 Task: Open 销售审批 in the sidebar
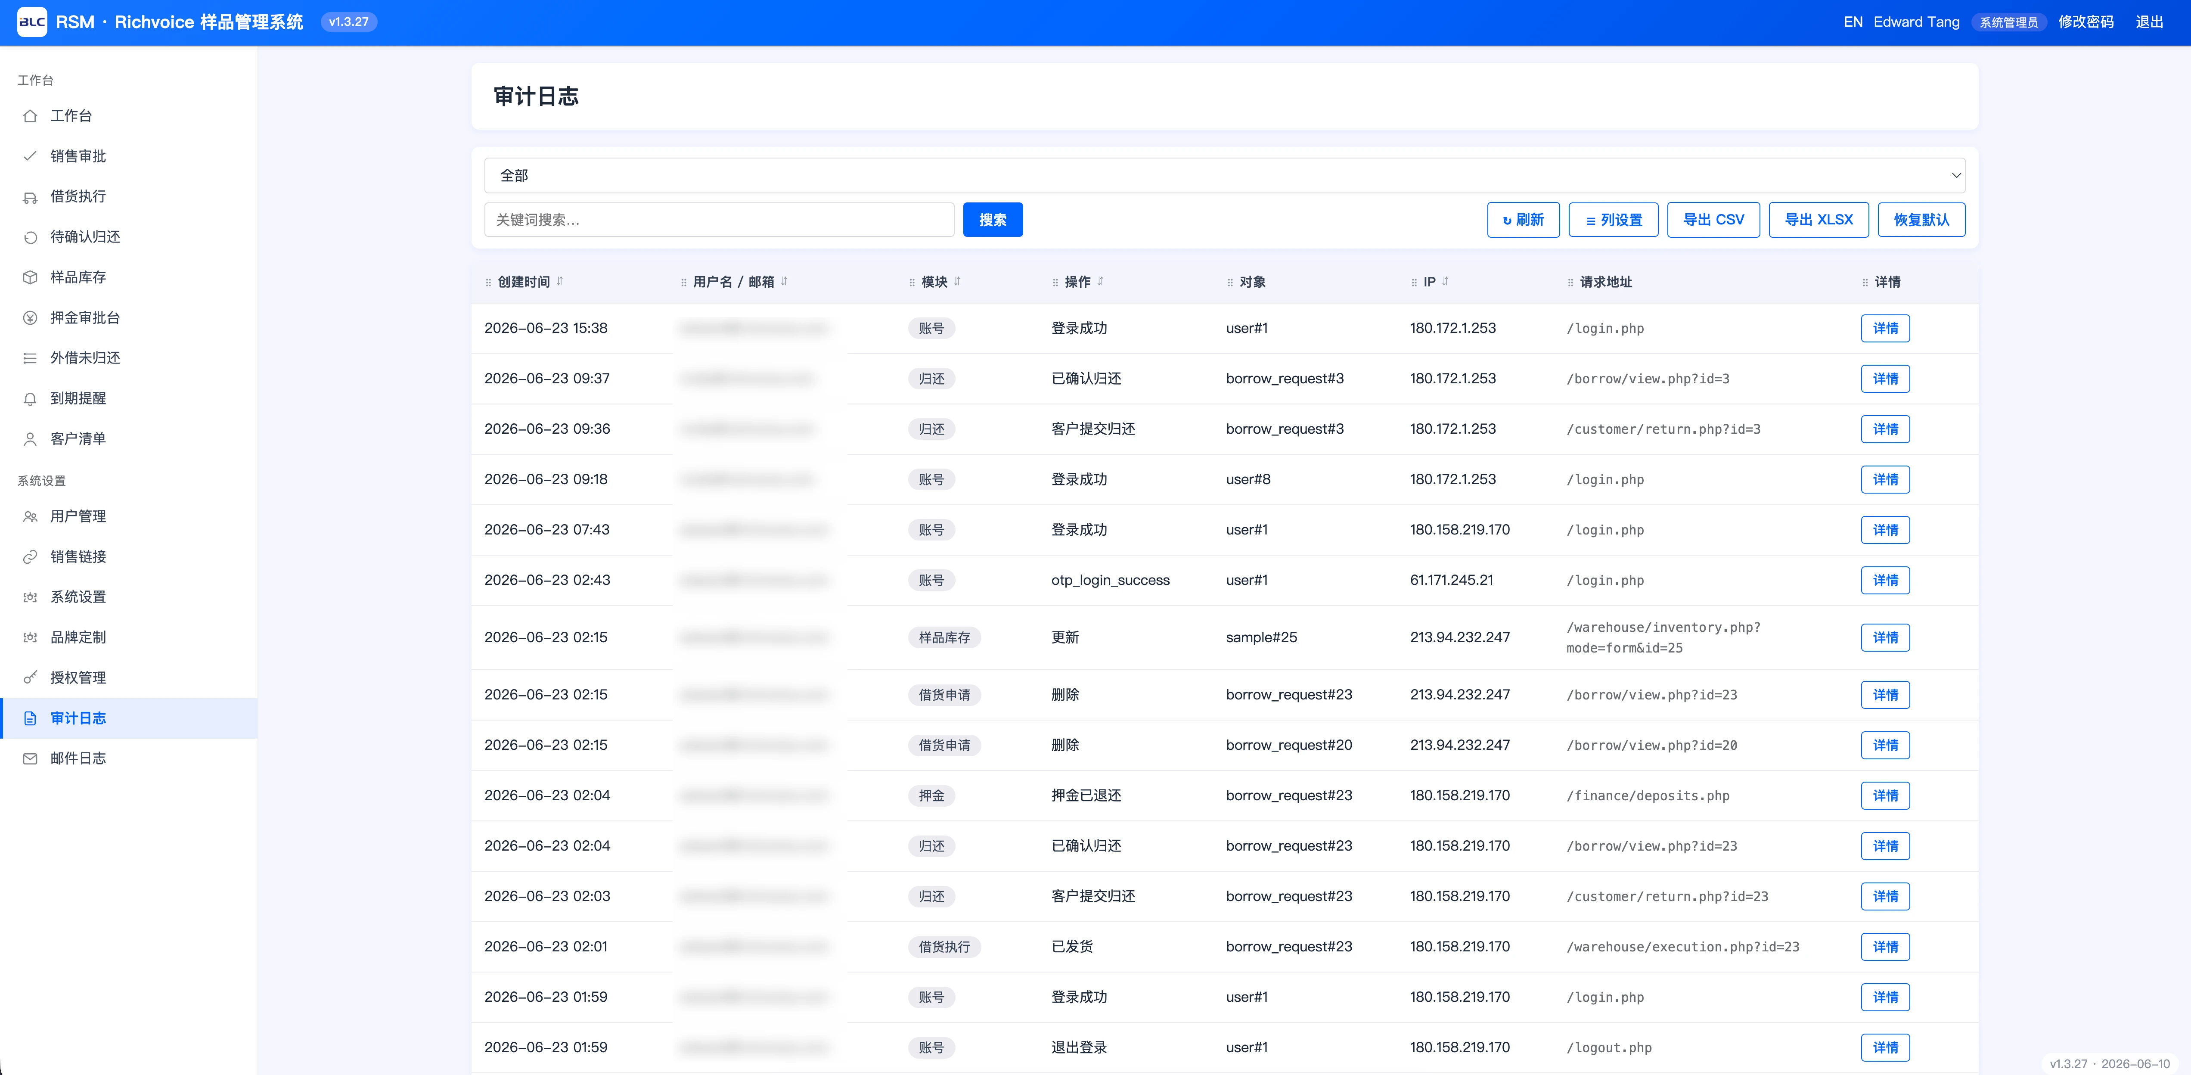(129, 155)
